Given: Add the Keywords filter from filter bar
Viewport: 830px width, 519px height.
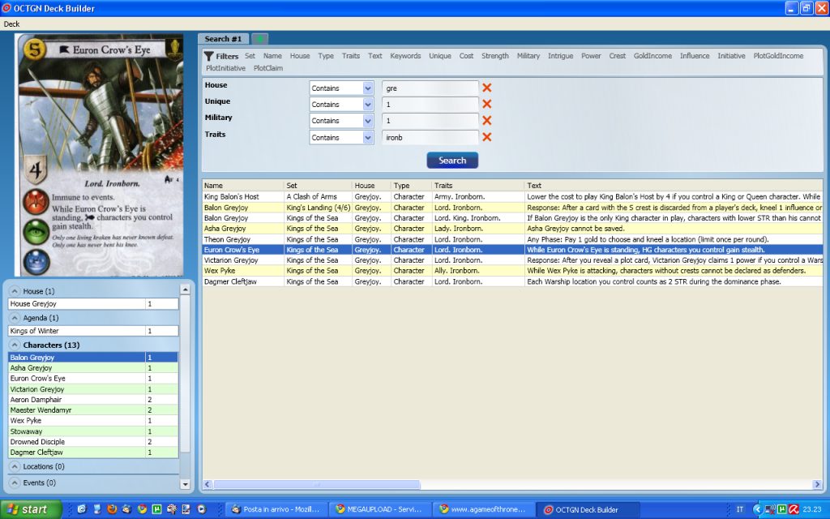Looking at the screenshot, I should pyautogui.click(x=405, y=56).
